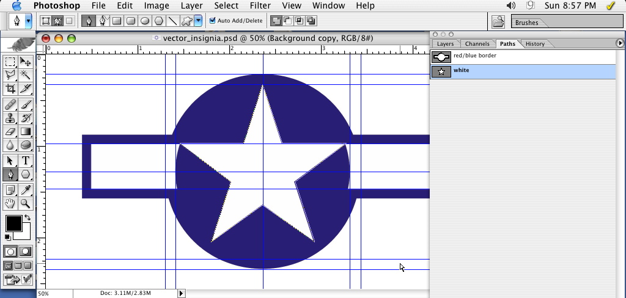Switch to the Layers tab

click(x=445, y=44)
